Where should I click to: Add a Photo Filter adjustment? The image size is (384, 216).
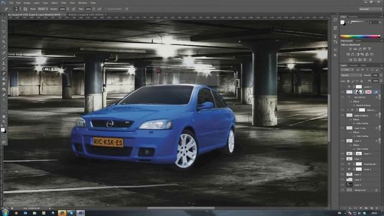[x=362, y=55]
